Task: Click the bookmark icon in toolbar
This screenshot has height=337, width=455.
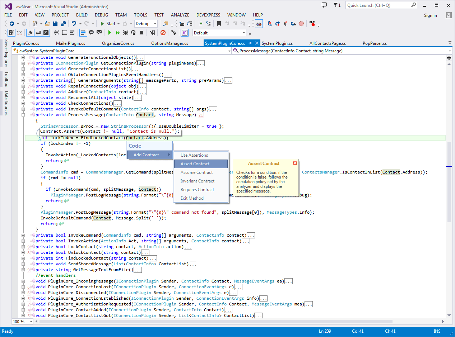Action: coord(219,24)
